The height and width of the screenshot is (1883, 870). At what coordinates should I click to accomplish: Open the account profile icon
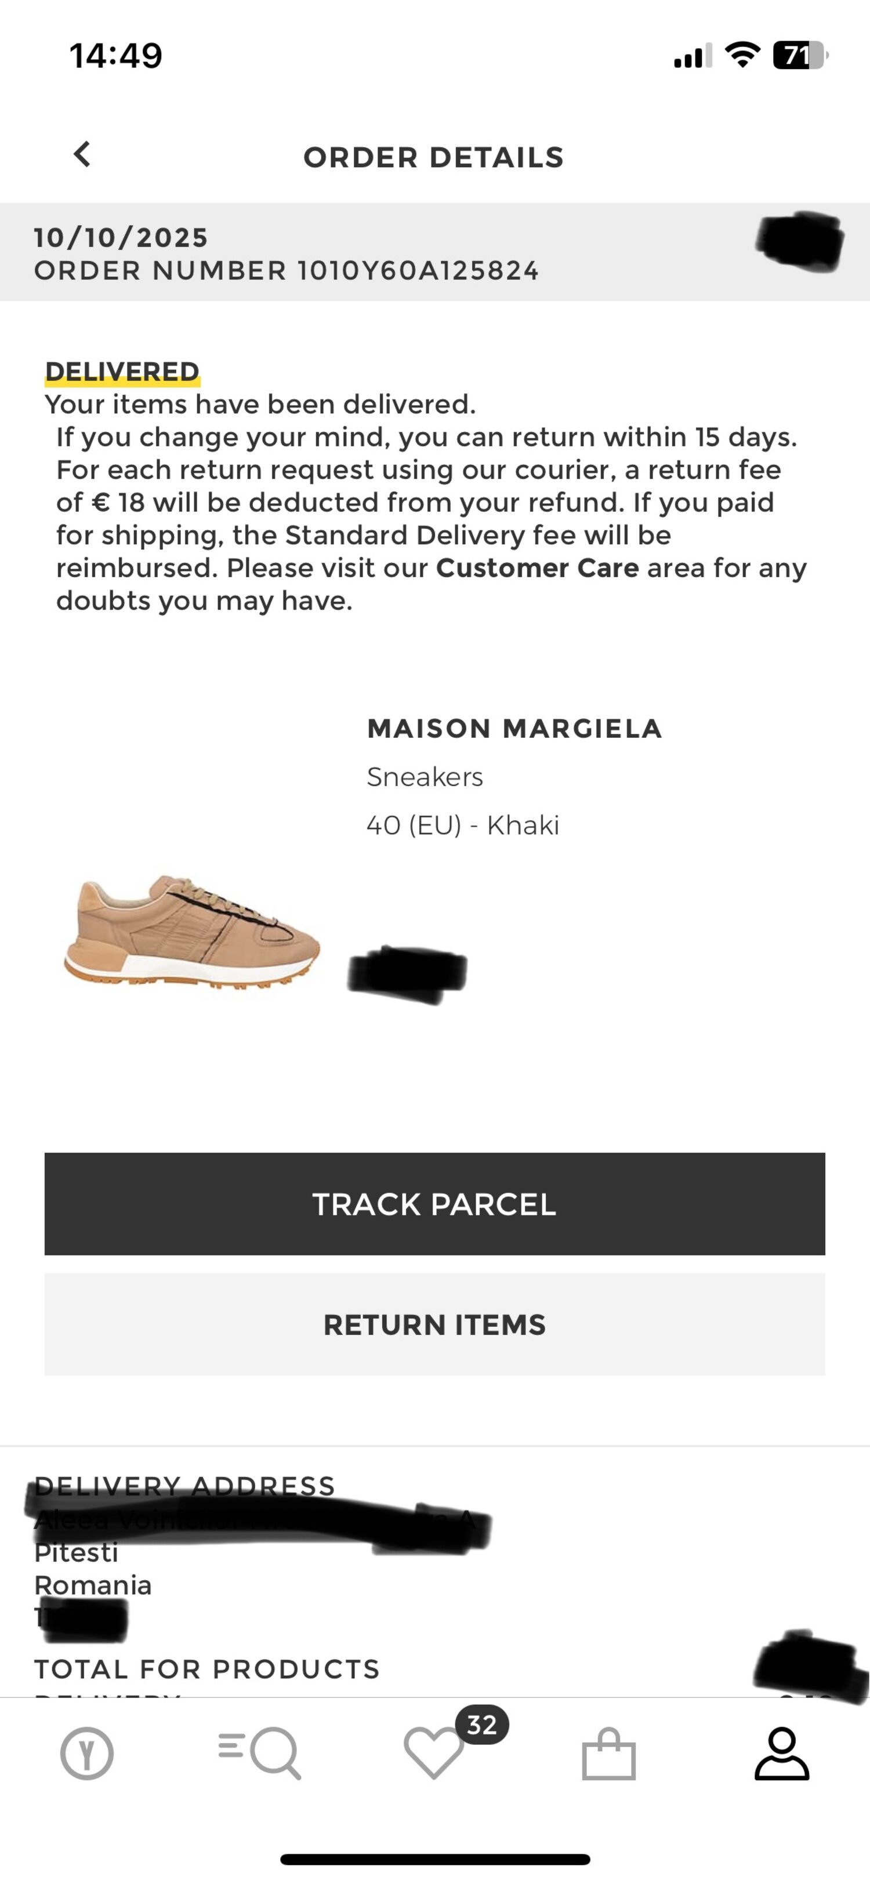[781, 1753]
